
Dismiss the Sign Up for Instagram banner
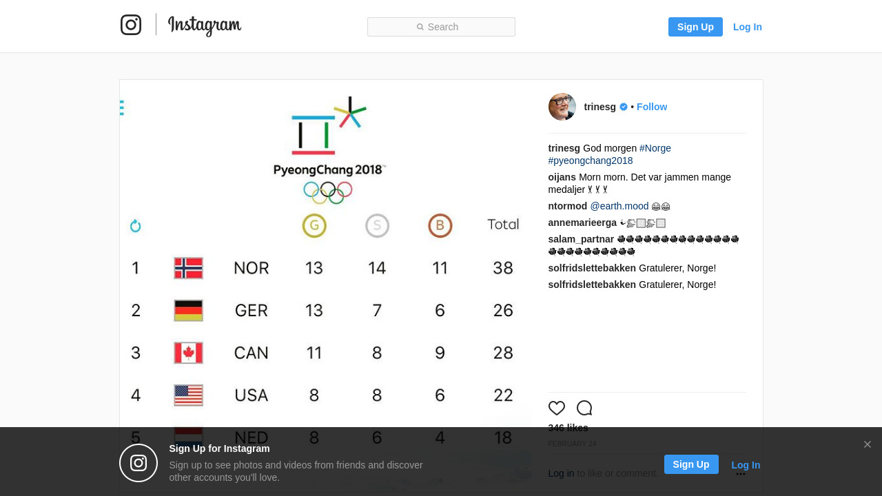pos(868,444)
